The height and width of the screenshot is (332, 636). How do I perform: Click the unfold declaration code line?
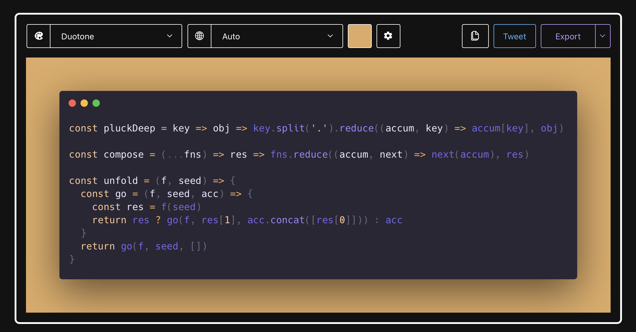coord(152,181)
